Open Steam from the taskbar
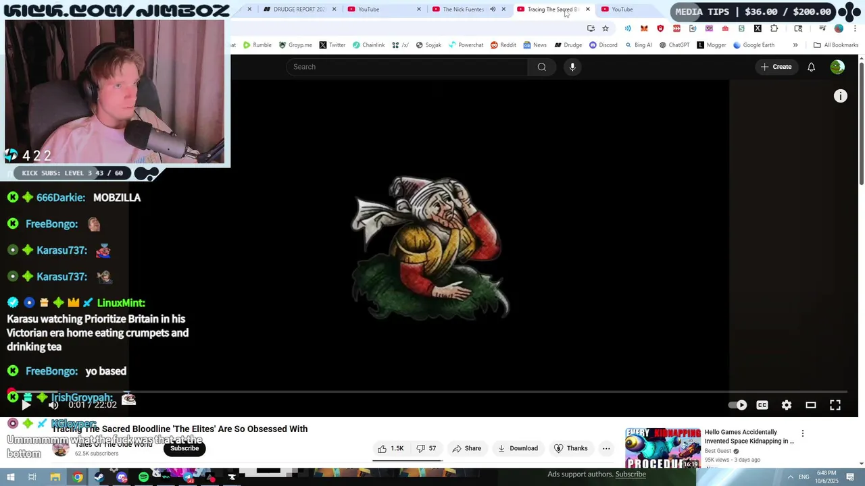 coord(99,477)
